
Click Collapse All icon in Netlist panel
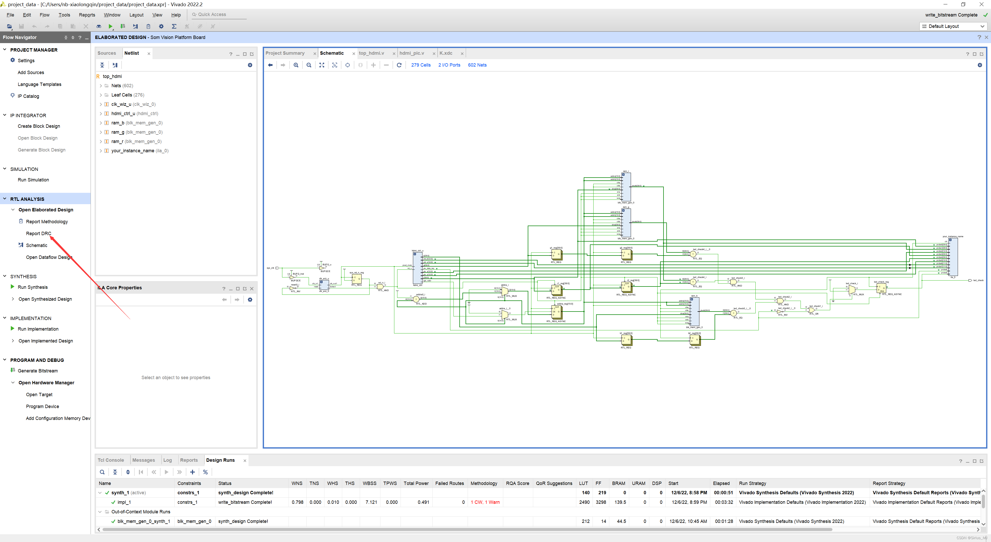[x=102, y=65]
